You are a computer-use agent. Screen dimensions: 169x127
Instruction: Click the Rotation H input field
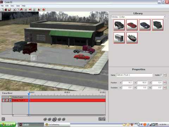coord(127,87)
